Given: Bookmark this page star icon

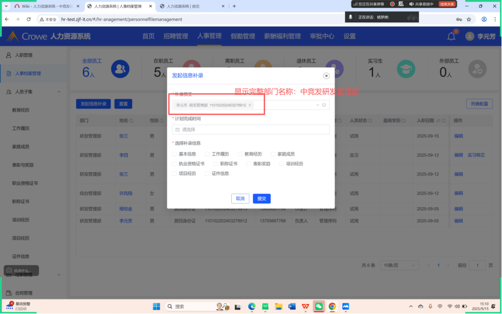Looking at the screenshot, I should [x=469, y=19].
